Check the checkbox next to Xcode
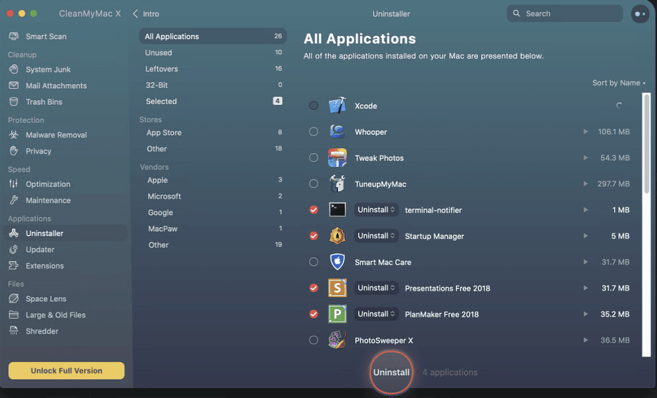 (313, 106)
